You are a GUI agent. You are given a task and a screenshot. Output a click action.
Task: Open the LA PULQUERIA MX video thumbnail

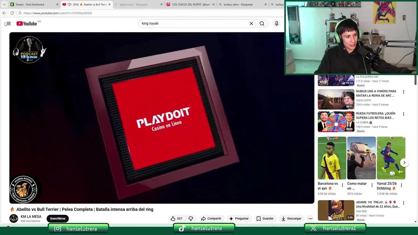[336, 81]
